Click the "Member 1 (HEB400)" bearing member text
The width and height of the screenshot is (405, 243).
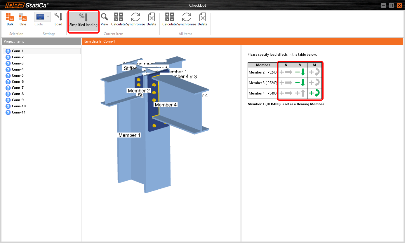pos(264,104)
